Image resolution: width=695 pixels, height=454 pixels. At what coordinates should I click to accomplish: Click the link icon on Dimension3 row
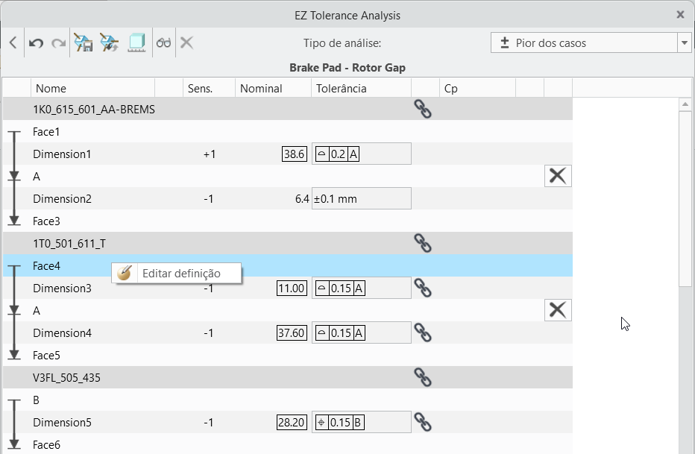coord(423,288)
